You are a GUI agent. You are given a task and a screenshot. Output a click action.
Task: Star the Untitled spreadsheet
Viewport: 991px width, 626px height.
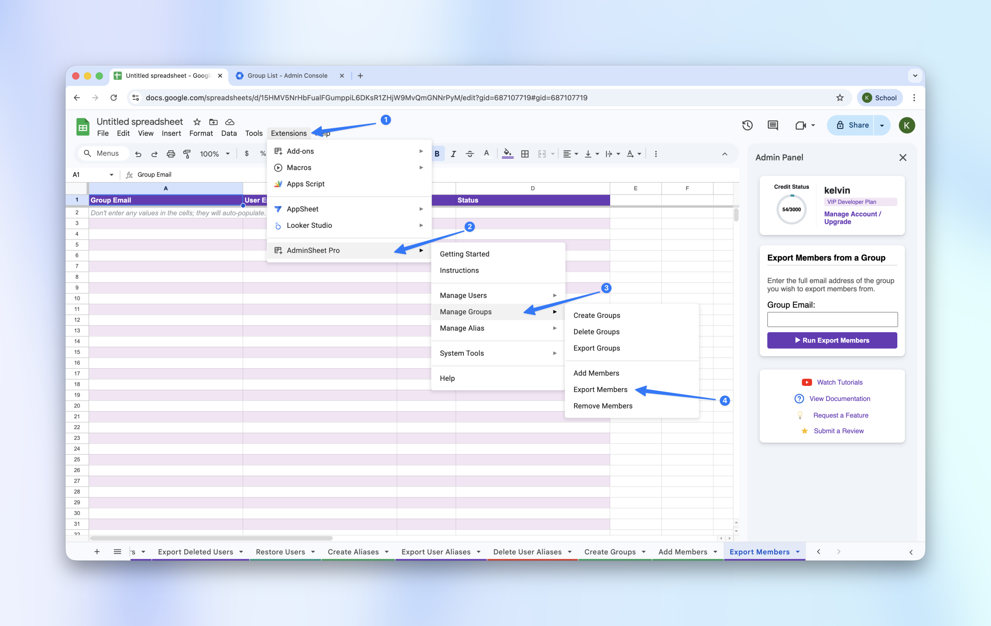197,122
